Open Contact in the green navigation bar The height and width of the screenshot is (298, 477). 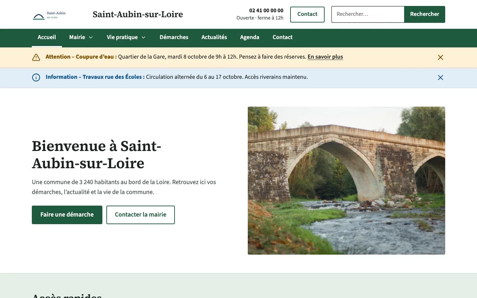tap(283, 37)
